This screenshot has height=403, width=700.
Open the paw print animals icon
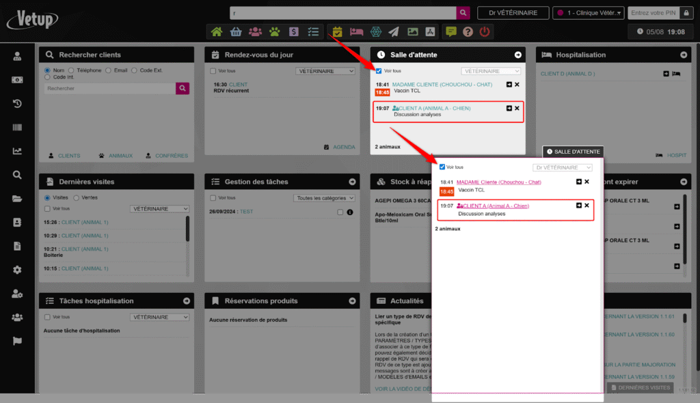(274, 31)
